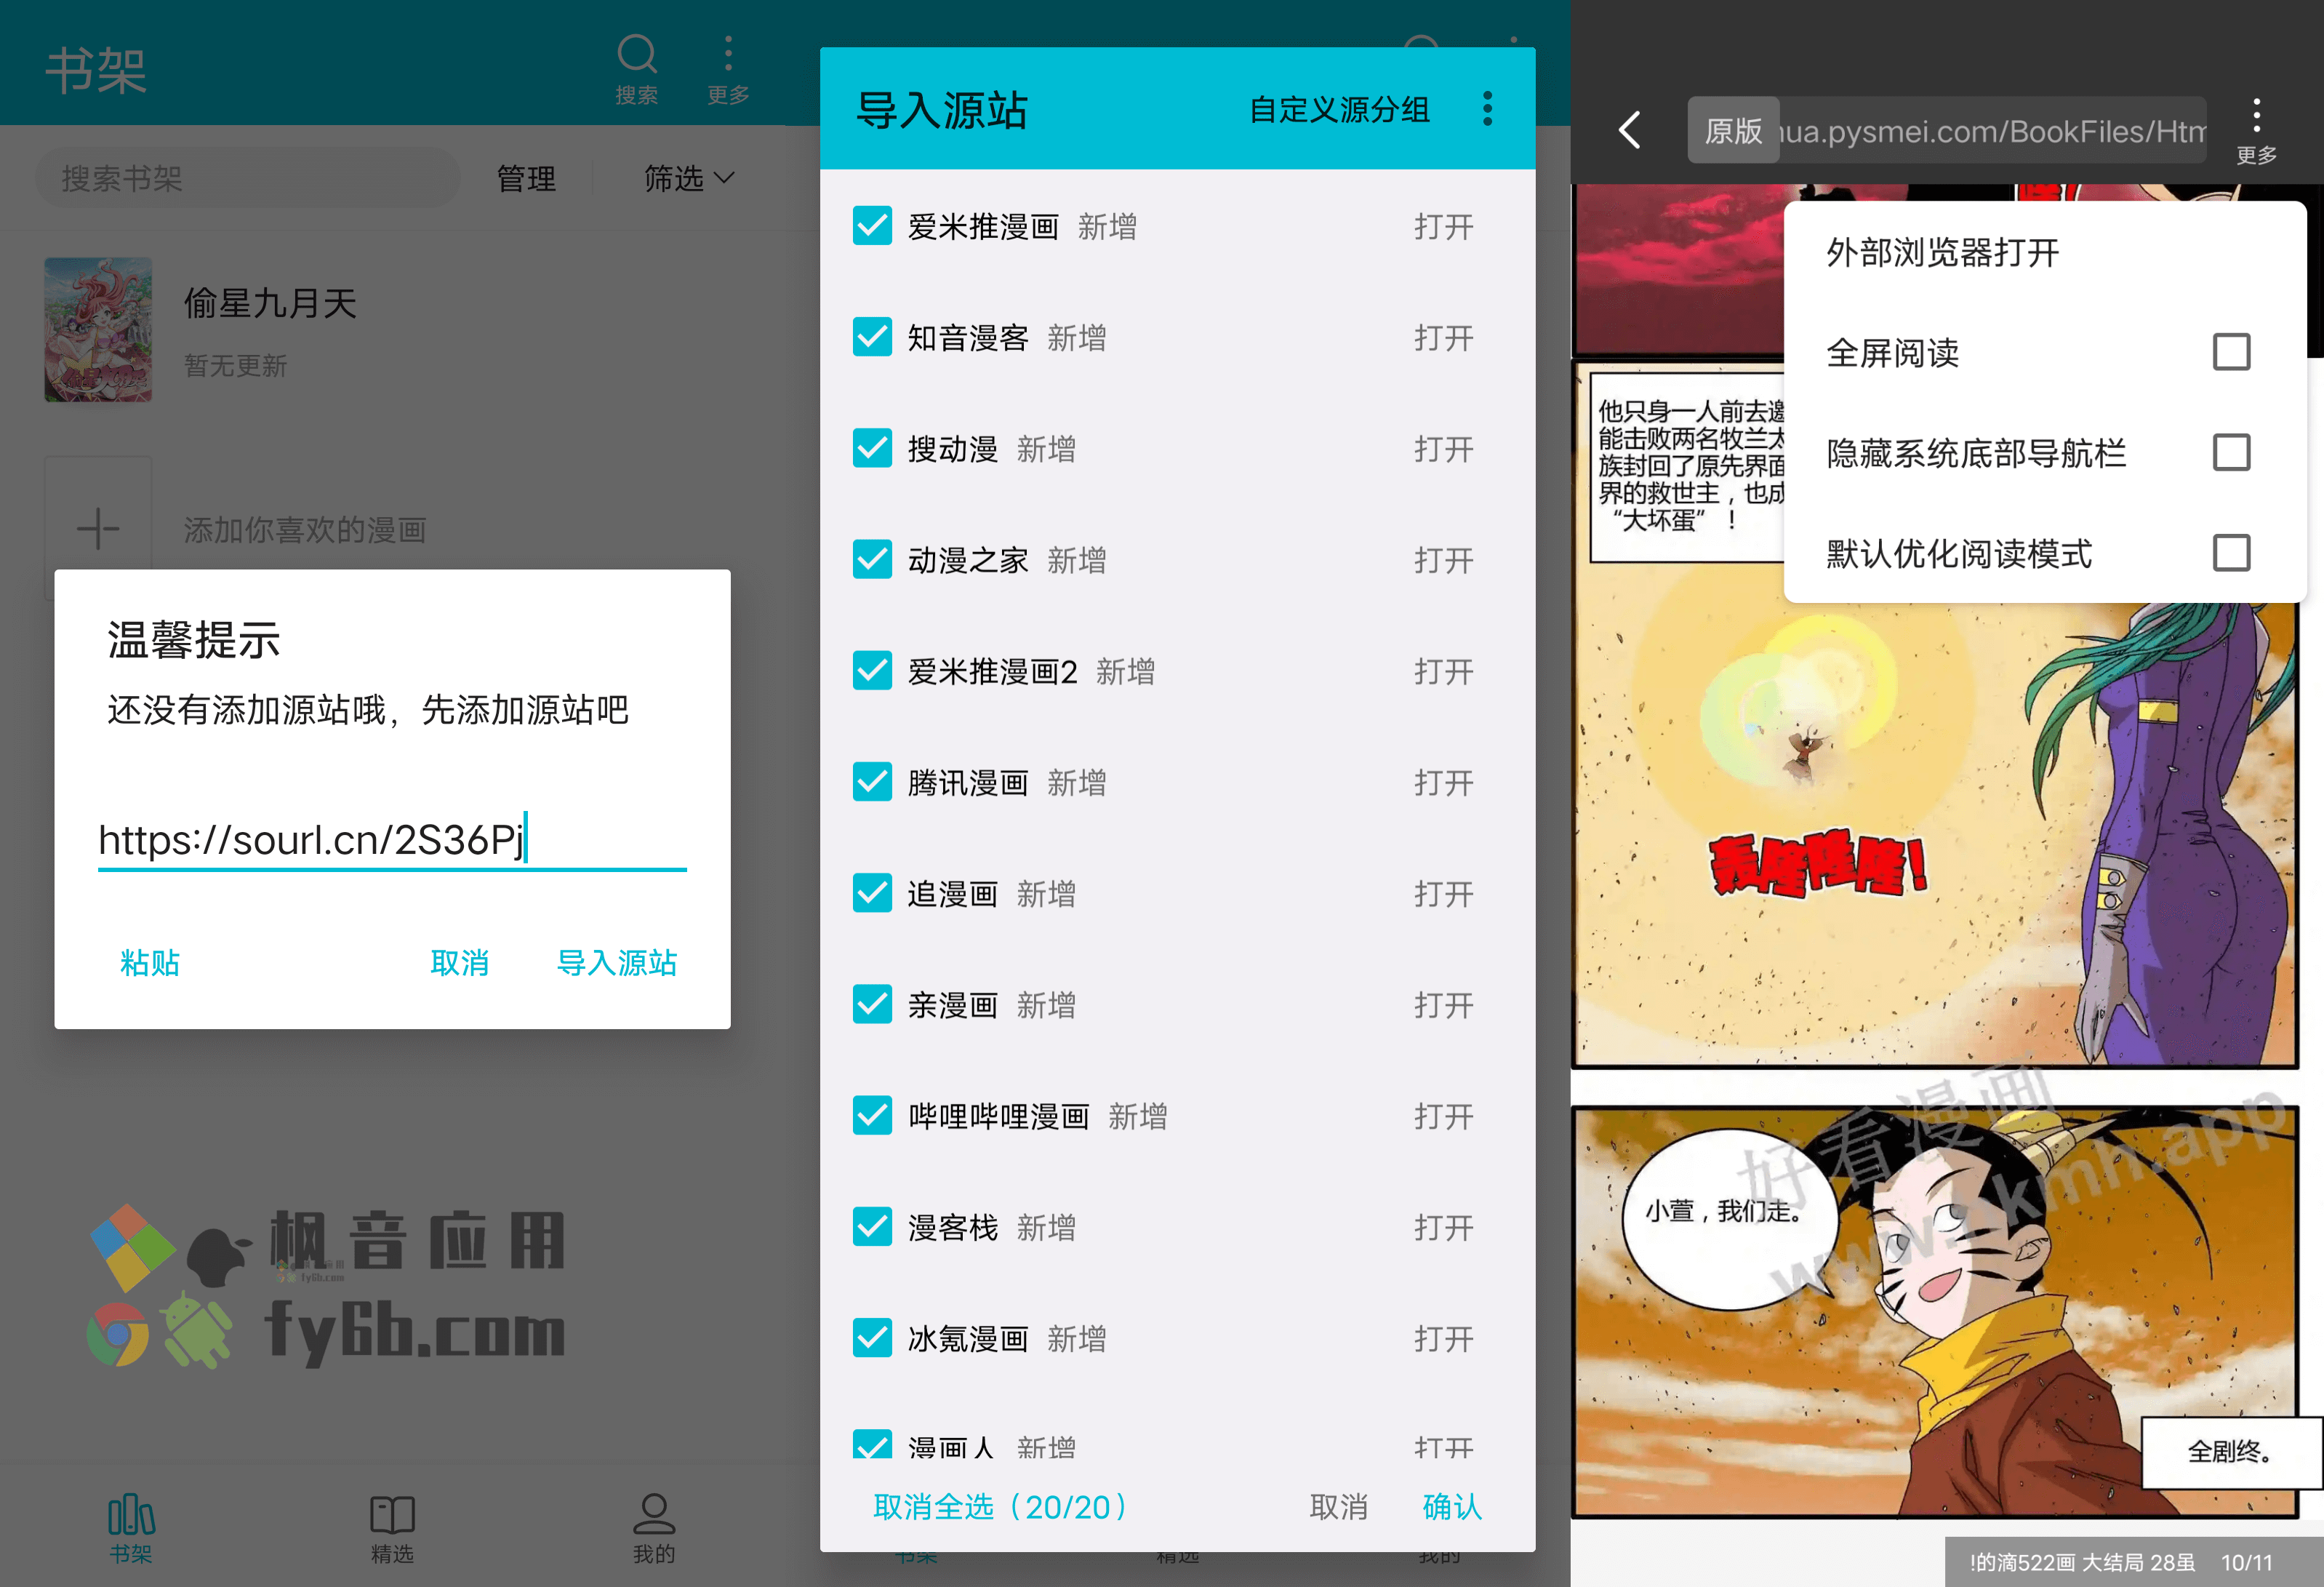This screenshot has width=2324, height=1587.
Task: Click the three-dot menu in 导入源站 header
Action: (x=1487, y=109)
